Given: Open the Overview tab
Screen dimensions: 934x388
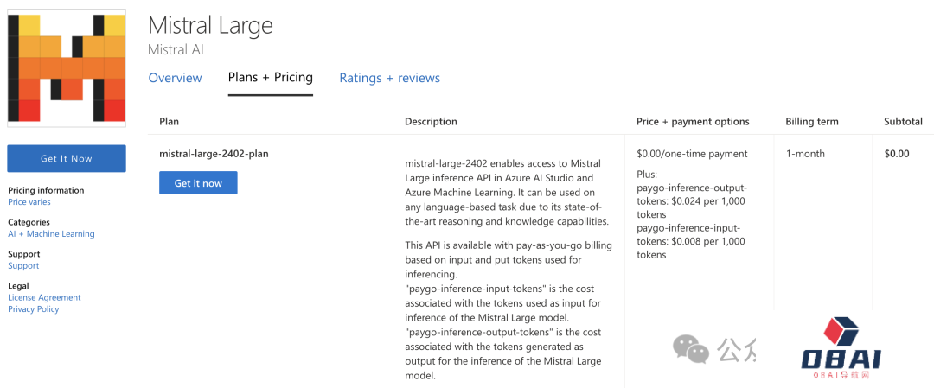Looking at the screenshot, I should tap(175, 78).
